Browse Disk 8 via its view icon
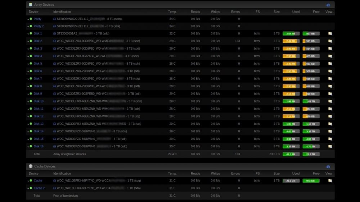The width and height of the screenshot is (360, 202). click(330, 86)
